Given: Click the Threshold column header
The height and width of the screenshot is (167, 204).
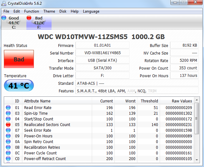Looking at the screenshot, I should [x=148, y=101].
